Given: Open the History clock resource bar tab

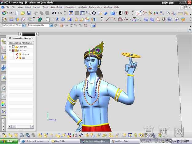Looking at the screenshot, I should (x=4, y=88).
